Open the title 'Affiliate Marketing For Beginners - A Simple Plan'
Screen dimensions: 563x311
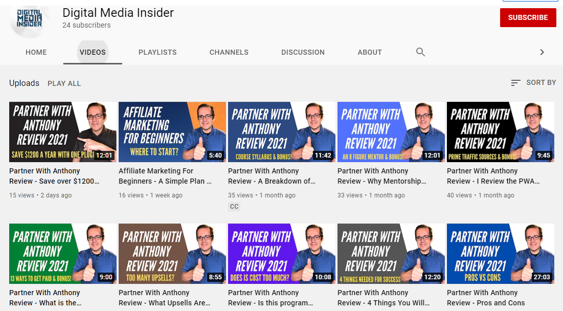point(165,176)
